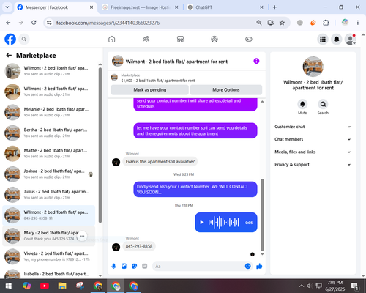
Task: Open Bertha's apartment conversation
Action: point(49,133)
